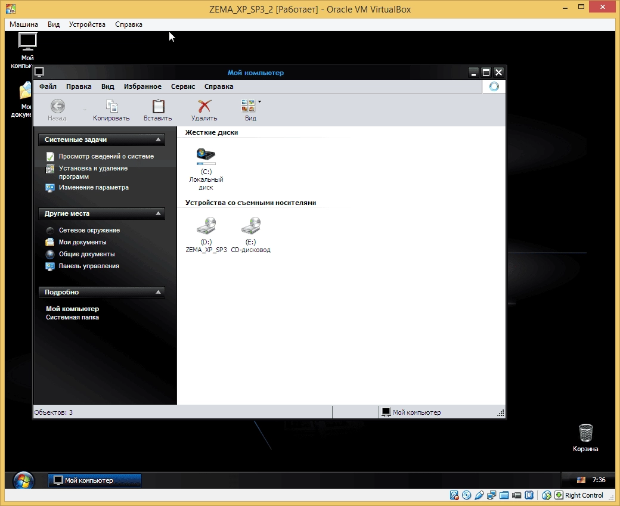Click the Explorer throbber logo icon
Image resolution: width=620 pixels, height=506 pixels.
click(x=494, y=86)
